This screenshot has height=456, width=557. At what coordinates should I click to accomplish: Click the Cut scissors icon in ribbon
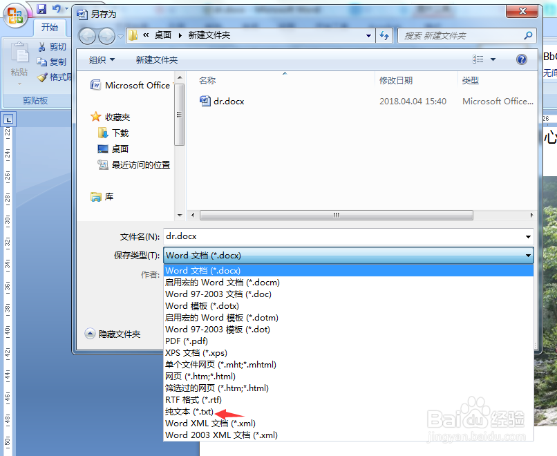click(x=41, y=47)
